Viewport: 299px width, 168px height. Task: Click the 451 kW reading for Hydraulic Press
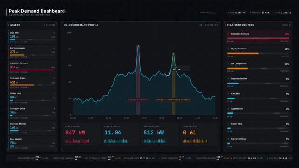click(14, 82)
